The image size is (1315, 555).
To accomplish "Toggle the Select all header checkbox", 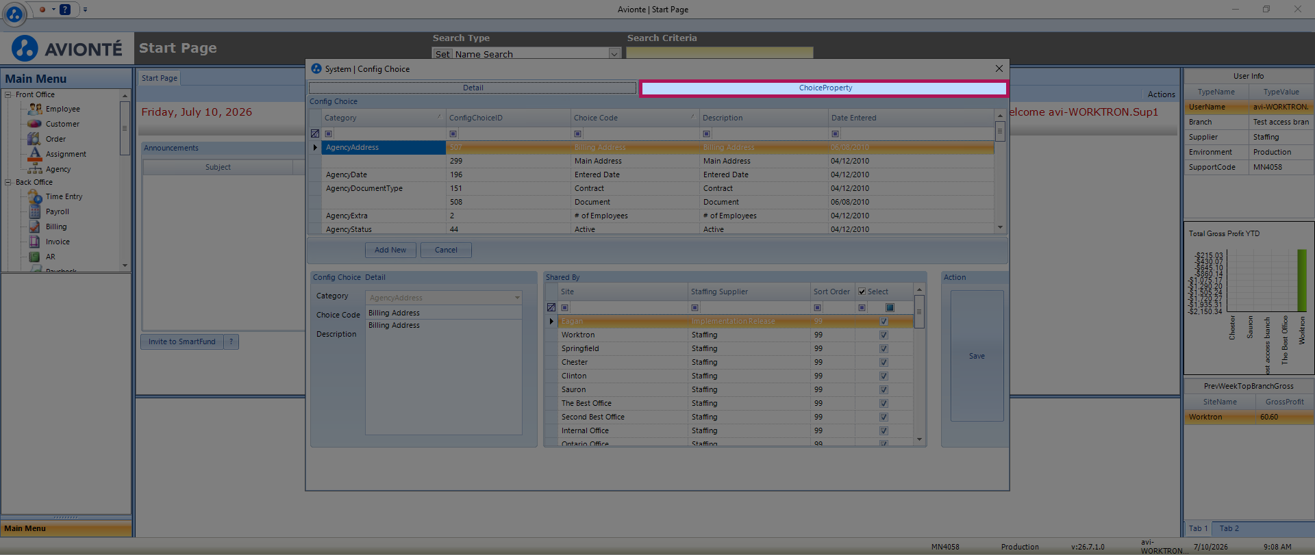I will pyautogui.click(x=862, y=292).
